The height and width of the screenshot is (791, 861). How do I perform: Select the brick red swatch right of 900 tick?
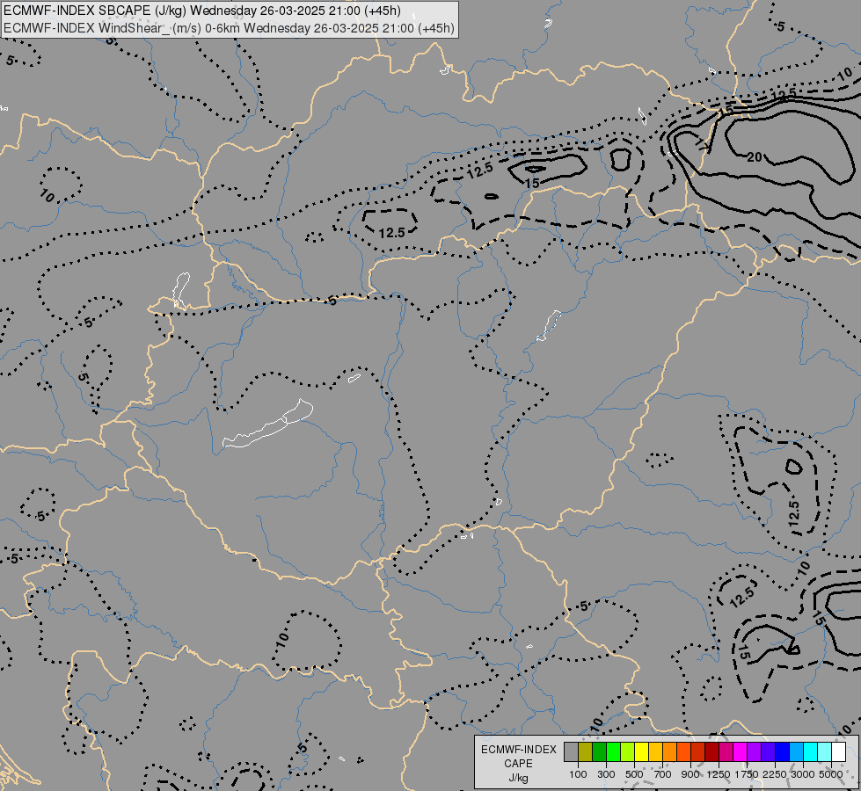[698, 752]
